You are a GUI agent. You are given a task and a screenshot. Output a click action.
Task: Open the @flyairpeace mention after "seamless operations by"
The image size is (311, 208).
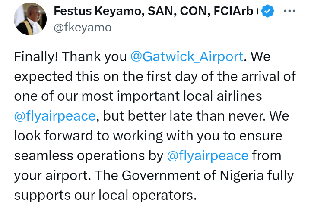pyautogui.click(x=207, y=156)
